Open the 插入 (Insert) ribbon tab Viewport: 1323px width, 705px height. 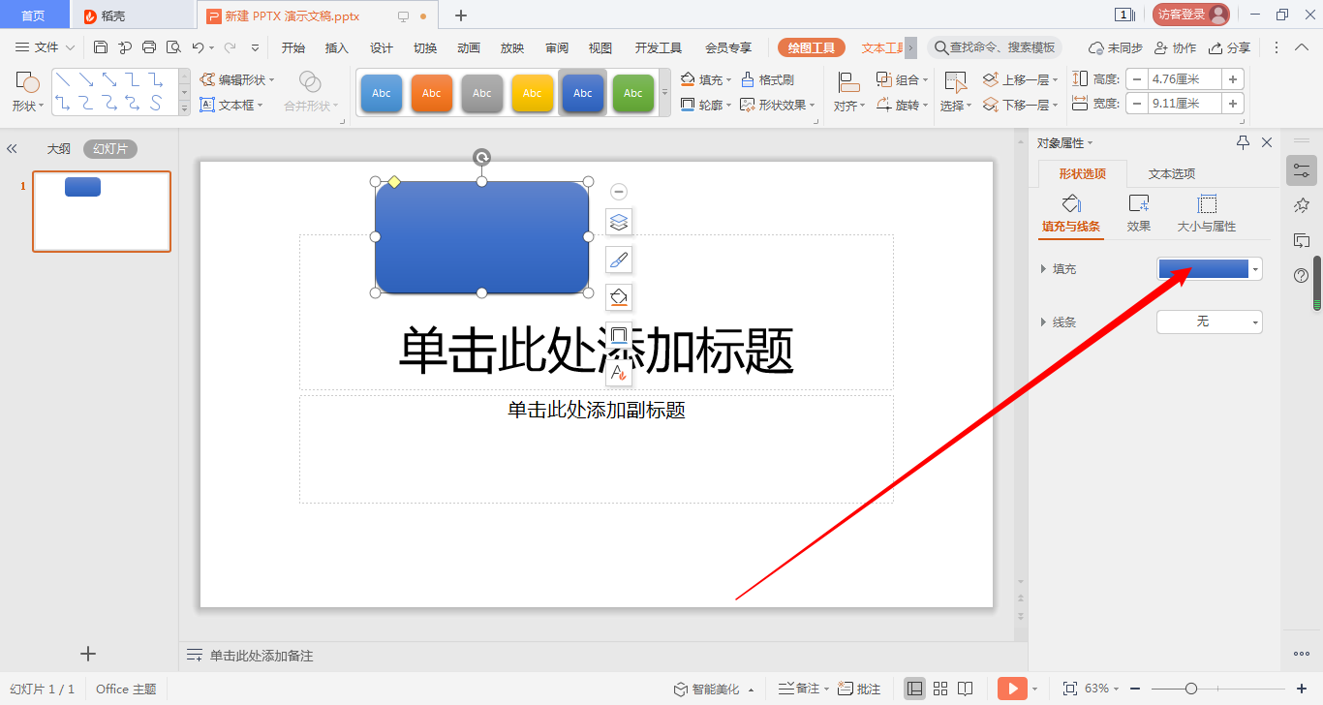pyautogui.click(x=337, y=47)
